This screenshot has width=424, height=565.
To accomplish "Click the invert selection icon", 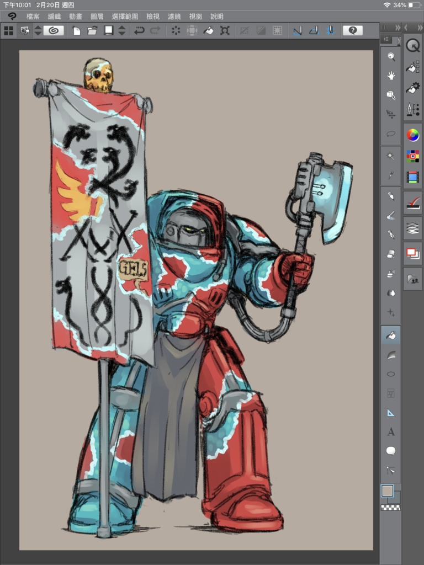I will pyautogui.click(x=261, y=31).
